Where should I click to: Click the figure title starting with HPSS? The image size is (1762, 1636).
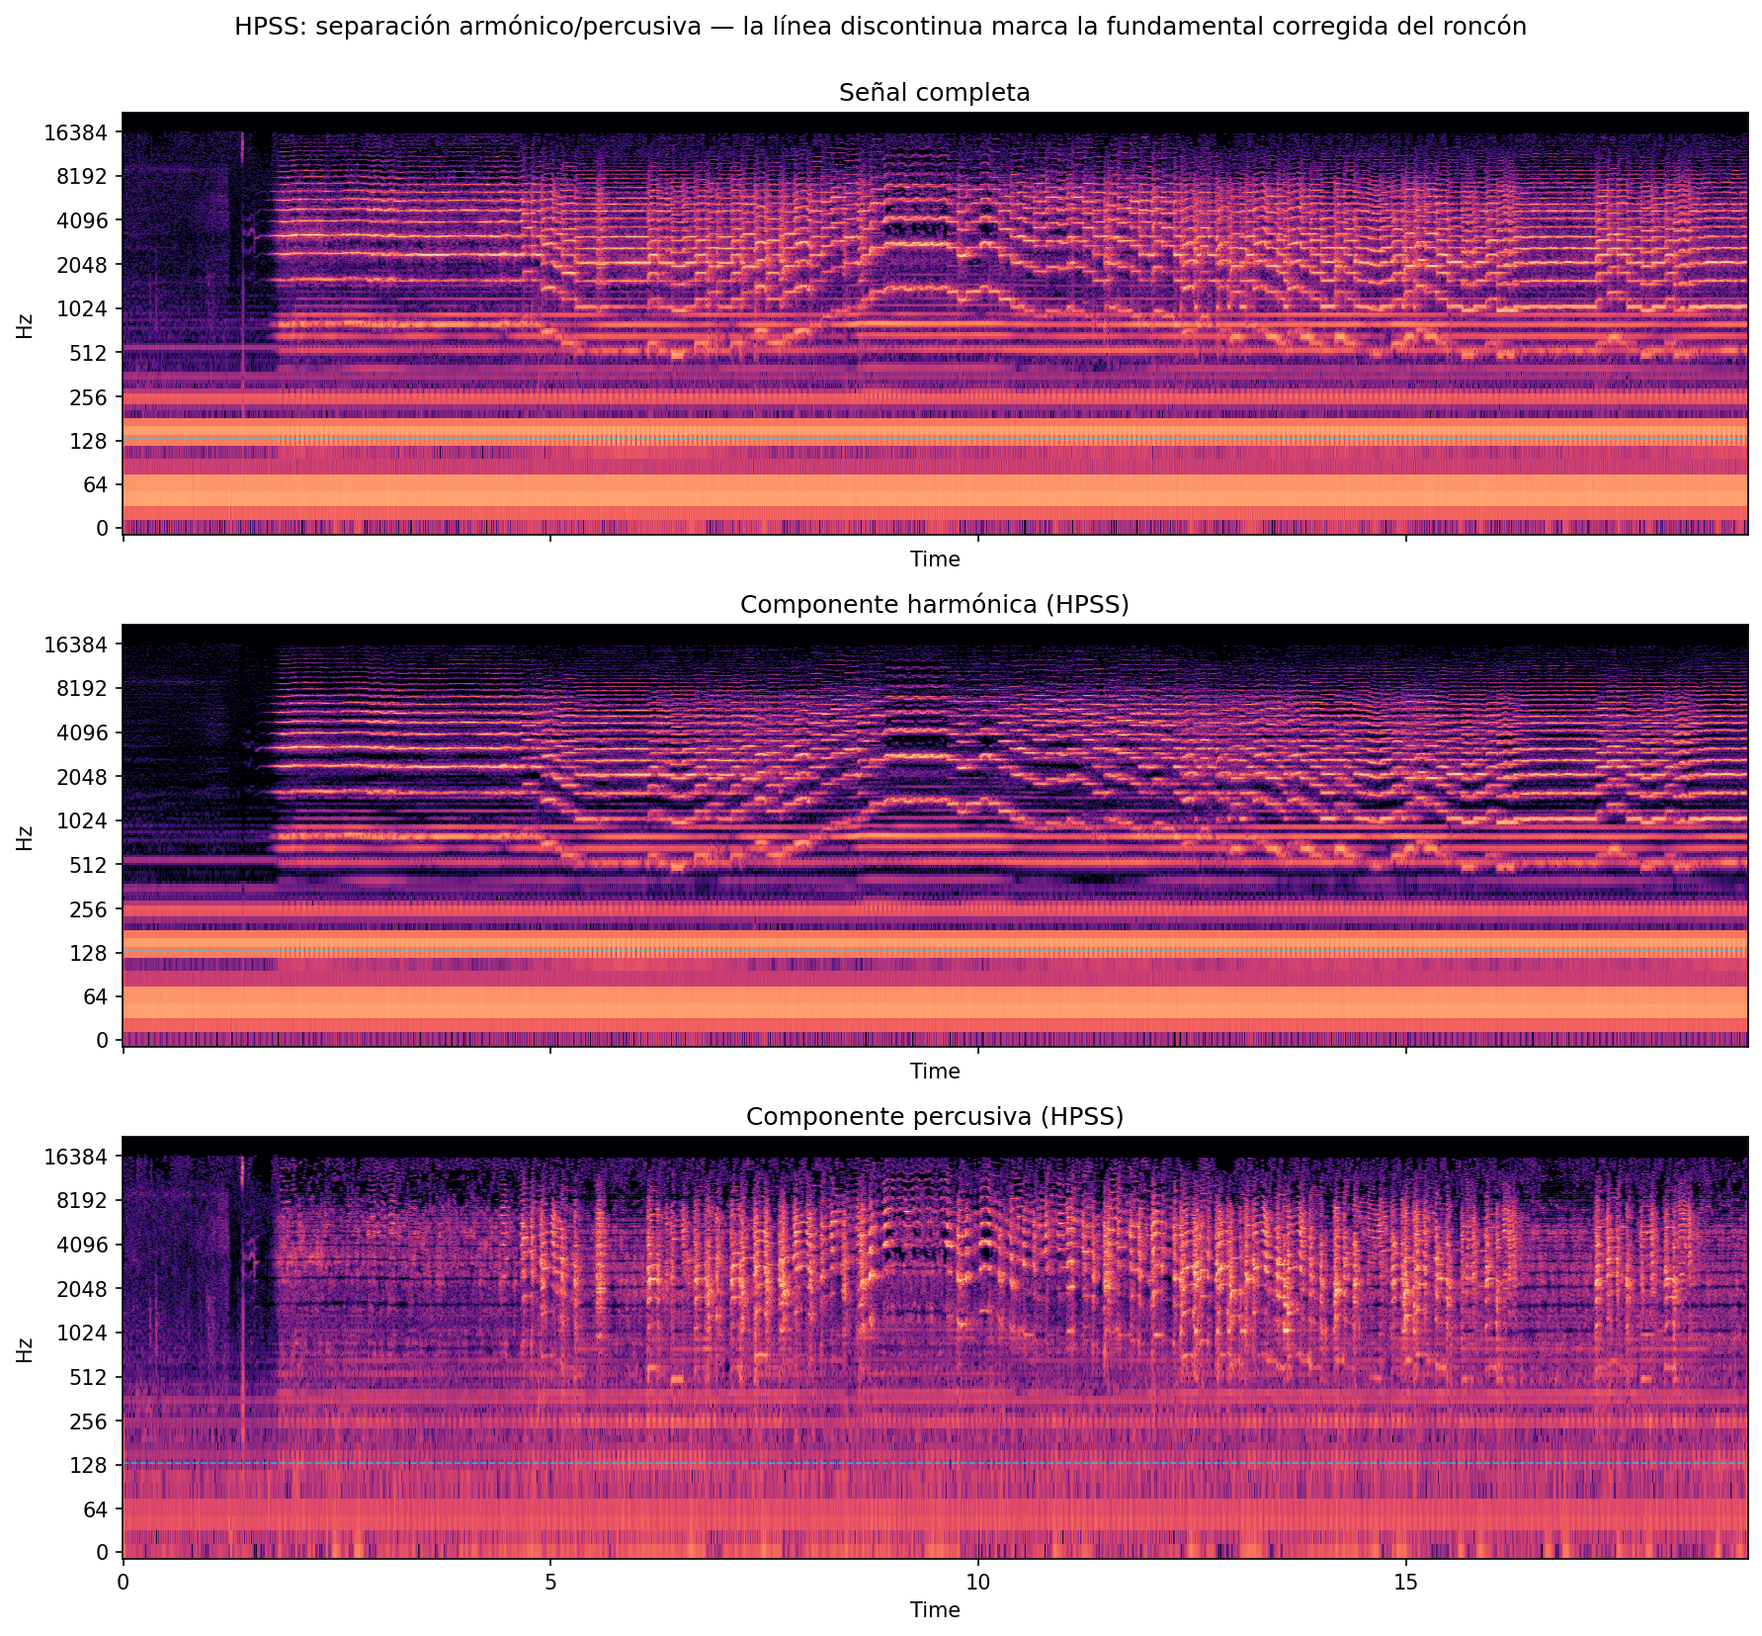point(881,27)
